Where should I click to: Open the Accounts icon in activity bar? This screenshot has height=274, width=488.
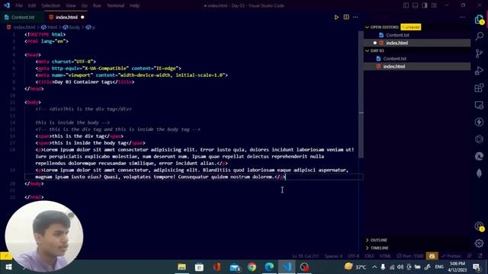coord(480,227)
